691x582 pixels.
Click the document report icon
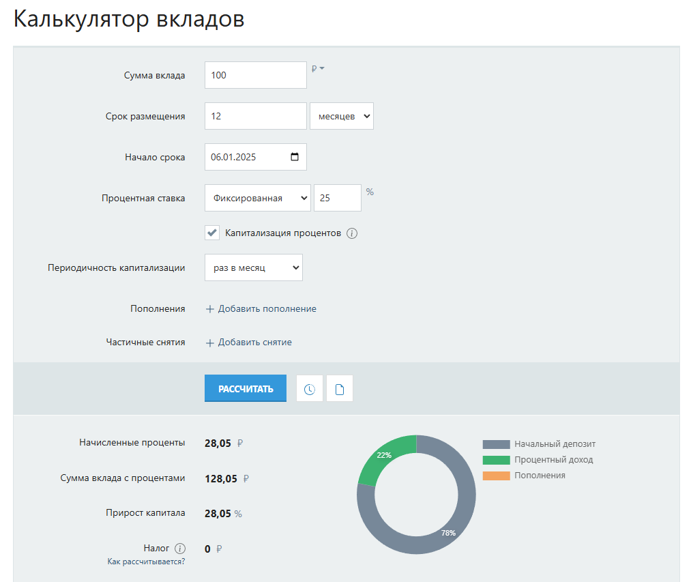point(339,388)
